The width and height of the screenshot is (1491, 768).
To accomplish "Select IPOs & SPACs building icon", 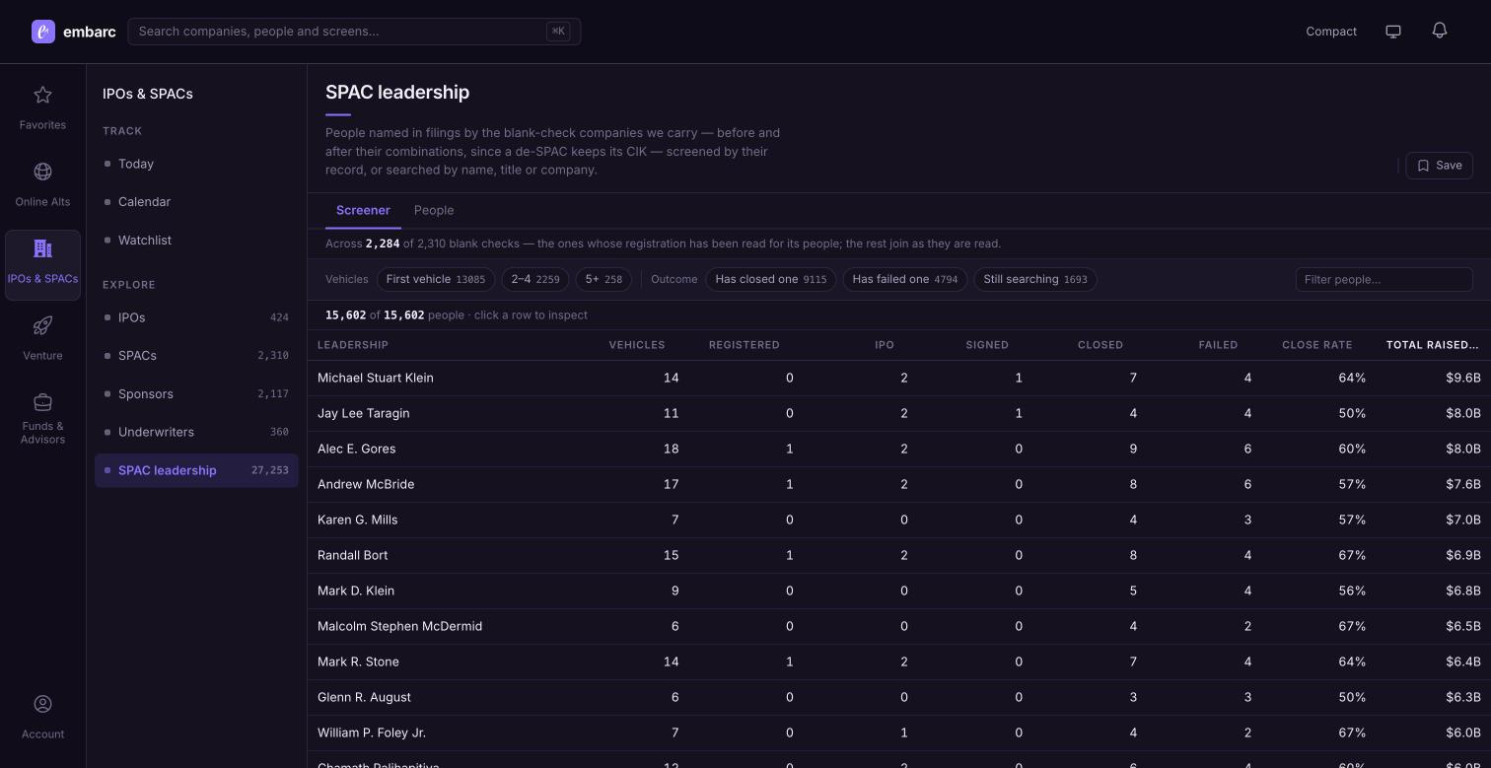I will point(42,248).
